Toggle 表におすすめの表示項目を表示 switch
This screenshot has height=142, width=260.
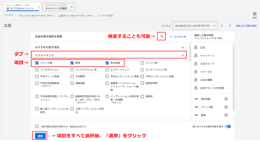[227, 126]
